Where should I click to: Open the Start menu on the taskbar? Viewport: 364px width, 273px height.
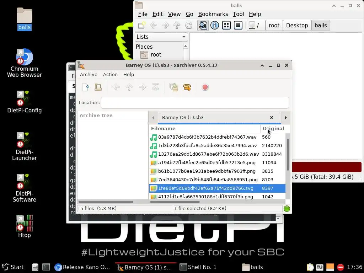click(x=13, y=267)
